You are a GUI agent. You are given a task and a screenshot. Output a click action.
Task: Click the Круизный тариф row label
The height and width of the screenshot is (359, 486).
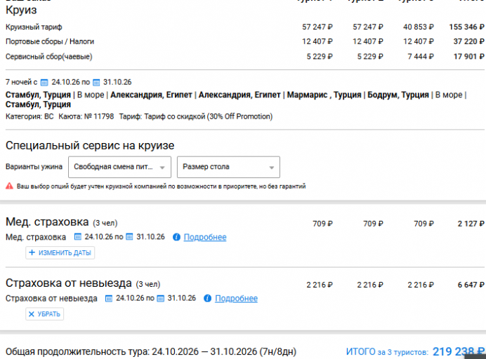(x=34, y=27)
